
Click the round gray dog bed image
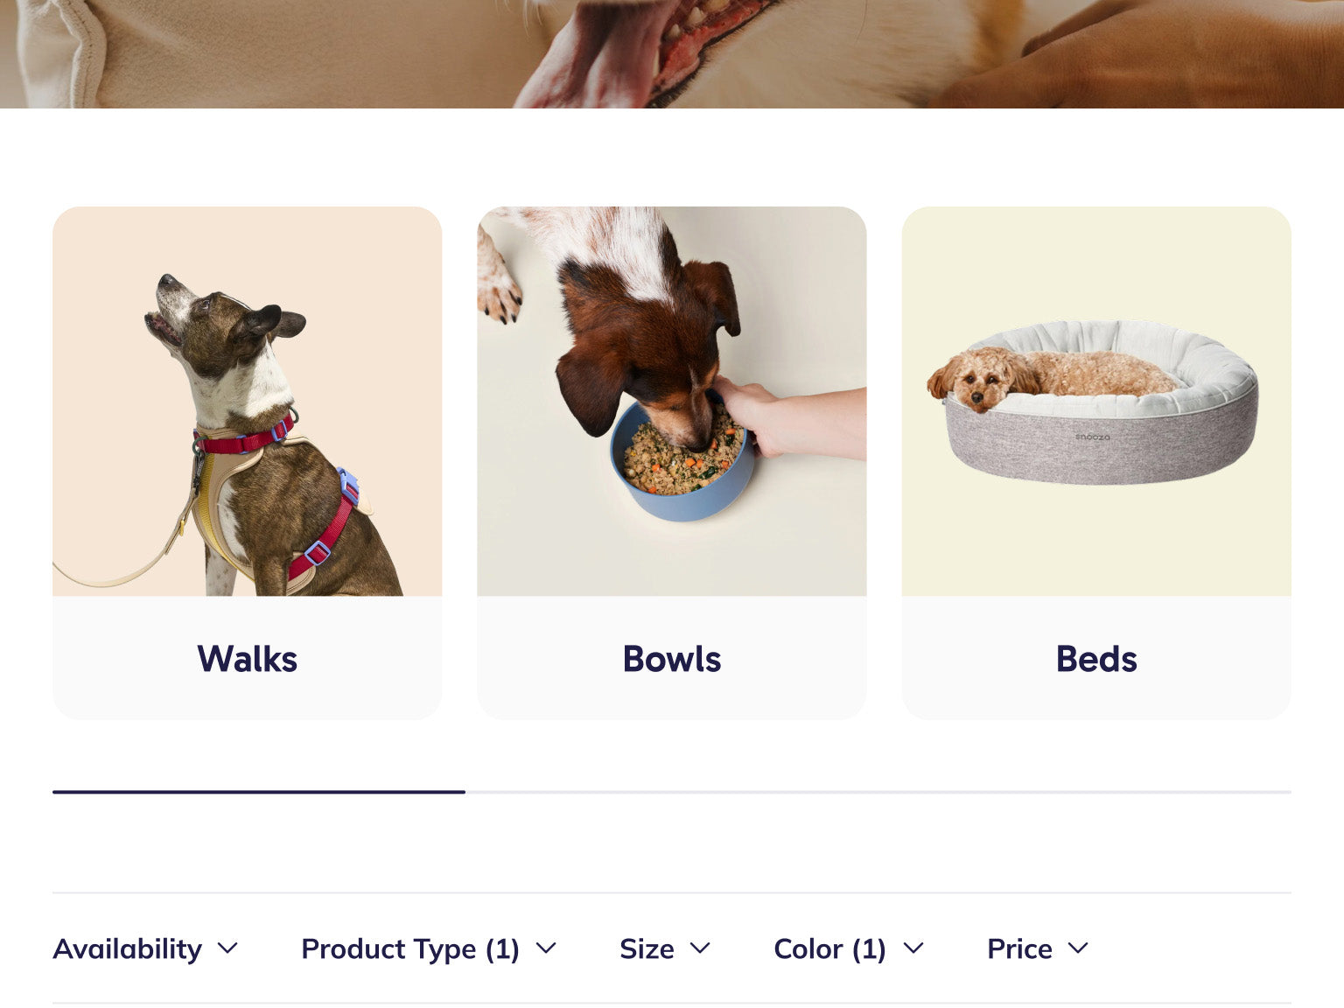[1096, 402]
